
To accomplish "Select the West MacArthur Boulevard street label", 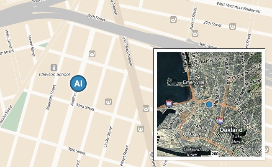I will click(239, 8).
